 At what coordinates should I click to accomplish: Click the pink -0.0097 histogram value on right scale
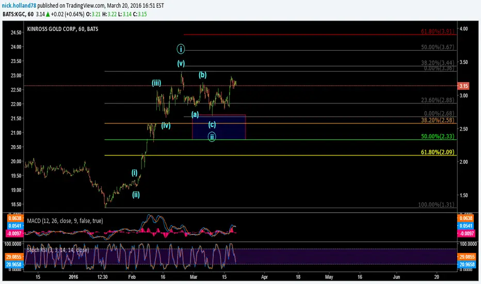pyautogui.click(x=466, y=233)
